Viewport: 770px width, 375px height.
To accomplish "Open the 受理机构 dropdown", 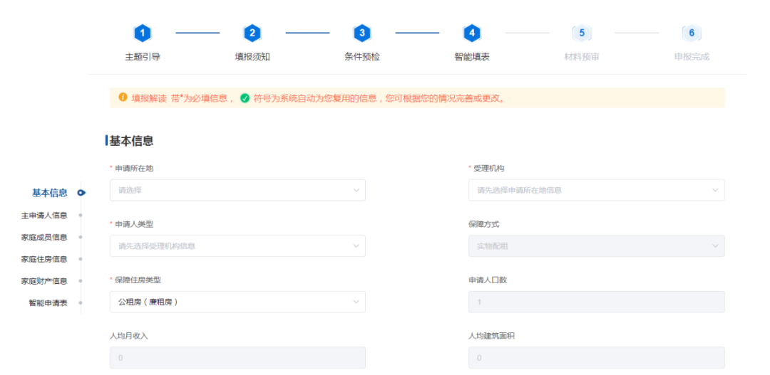I will pyautogui.click(x=597, y=190).
